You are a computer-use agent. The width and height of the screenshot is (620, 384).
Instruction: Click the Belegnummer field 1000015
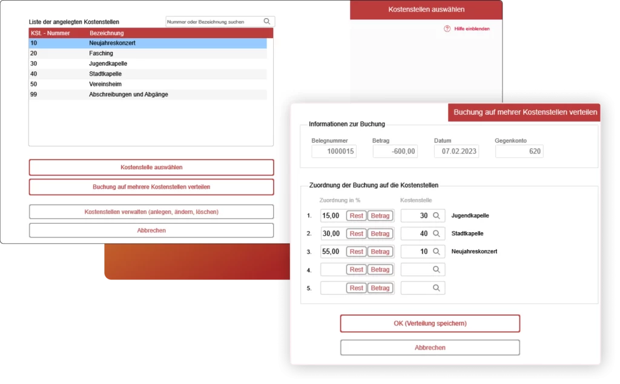click(334, 151)
